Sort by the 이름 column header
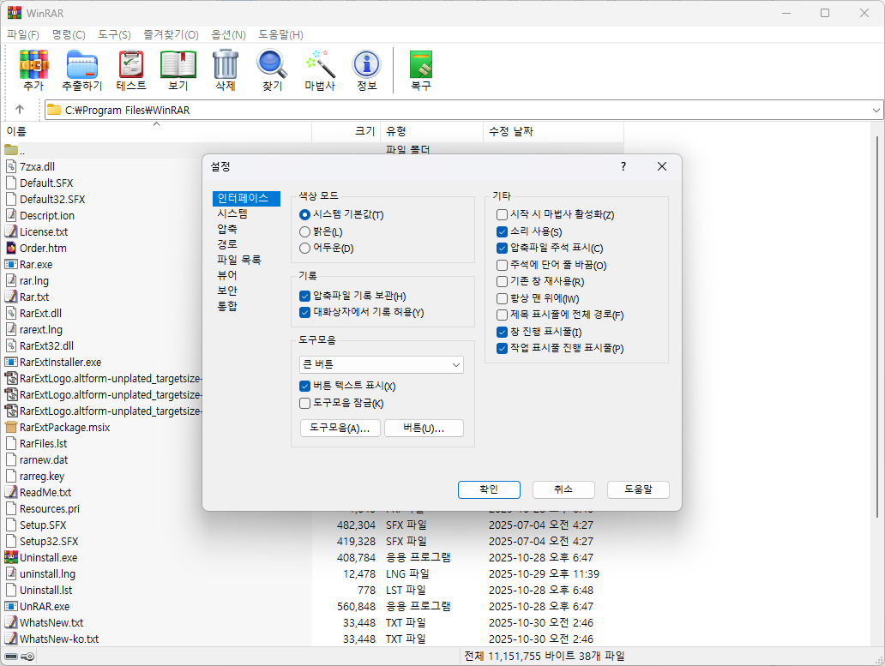 (x=157, y=131)
